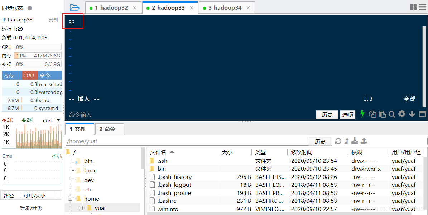Sort processes by 内存 column
This screenshot has height=215, width=428.
point(12,75)
